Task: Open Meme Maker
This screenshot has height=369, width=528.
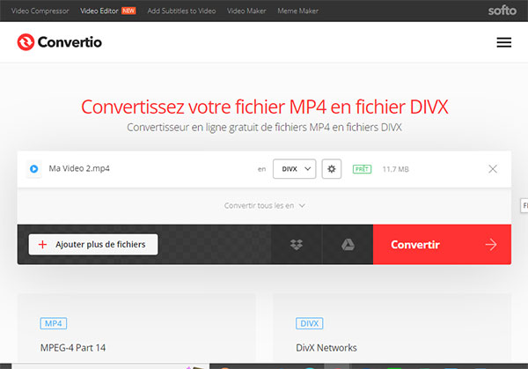Action: pos(298,11)
